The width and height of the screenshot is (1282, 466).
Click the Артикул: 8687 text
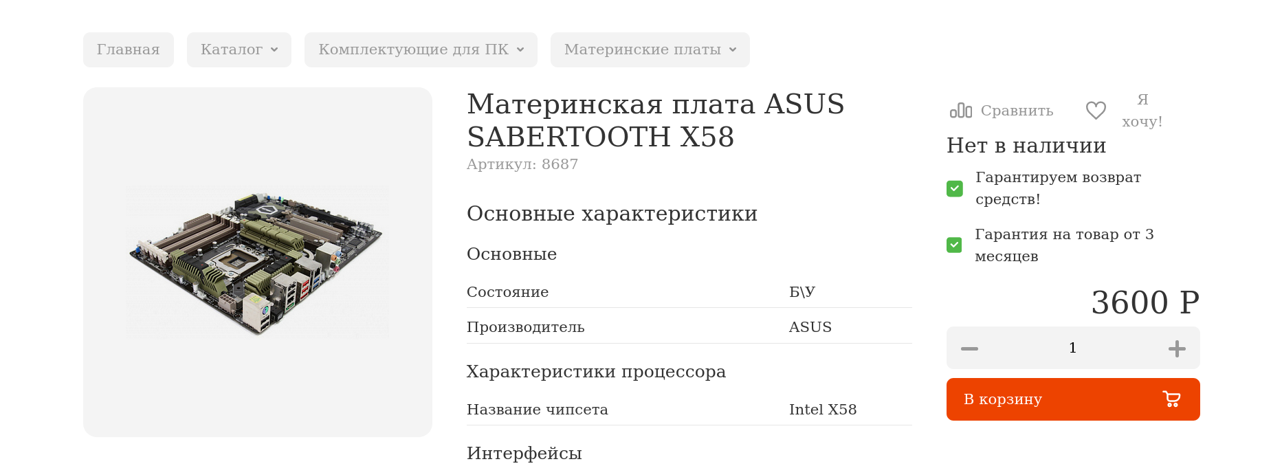522,164
